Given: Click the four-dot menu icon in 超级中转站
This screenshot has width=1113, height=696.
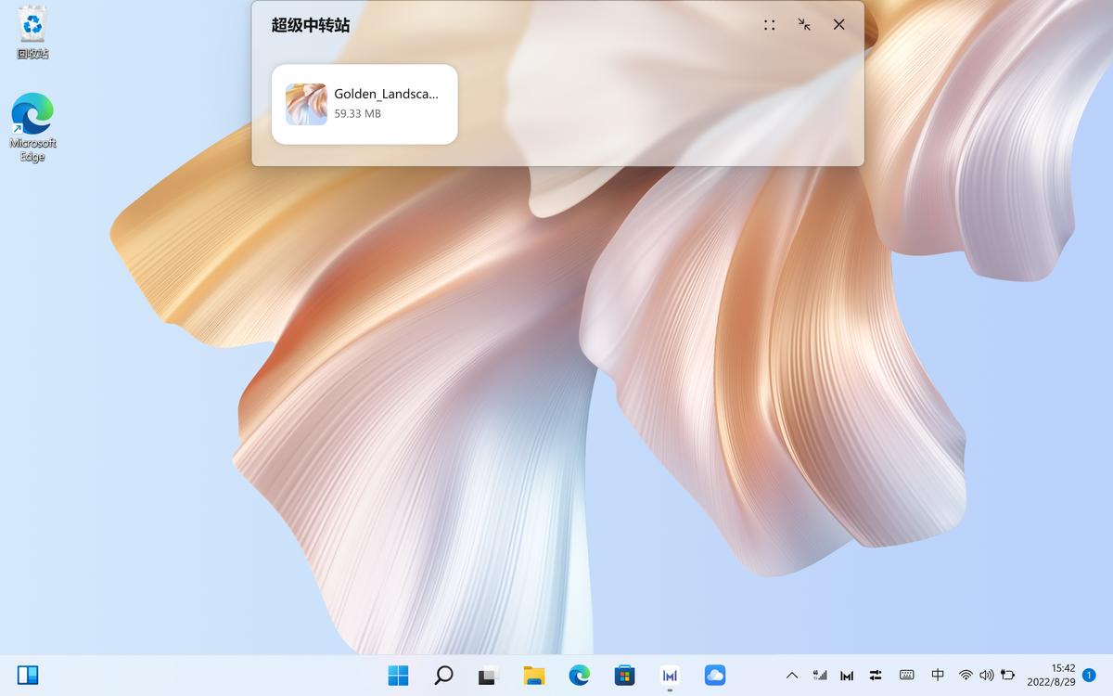Looking at the screenshot, I should pos(769,25).
